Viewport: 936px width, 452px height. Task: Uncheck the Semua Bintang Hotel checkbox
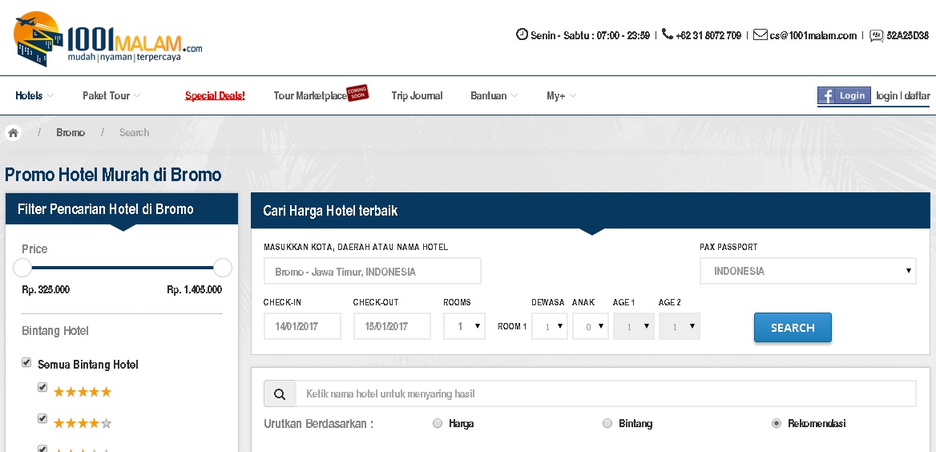pos(26,363)
